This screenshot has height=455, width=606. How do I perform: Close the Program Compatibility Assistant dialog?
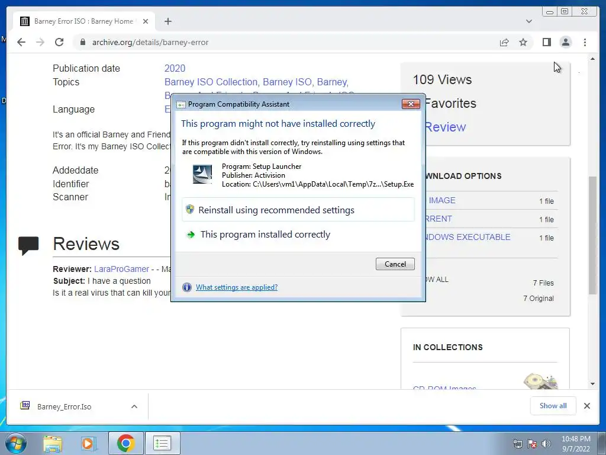pos(411,104)
